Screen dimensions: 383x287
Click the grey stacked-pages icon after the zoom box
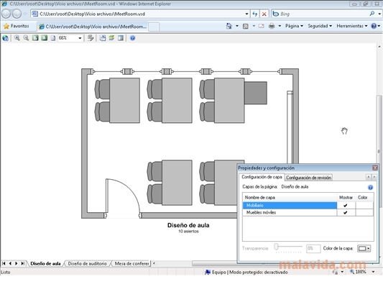click(x=91, y=38)
